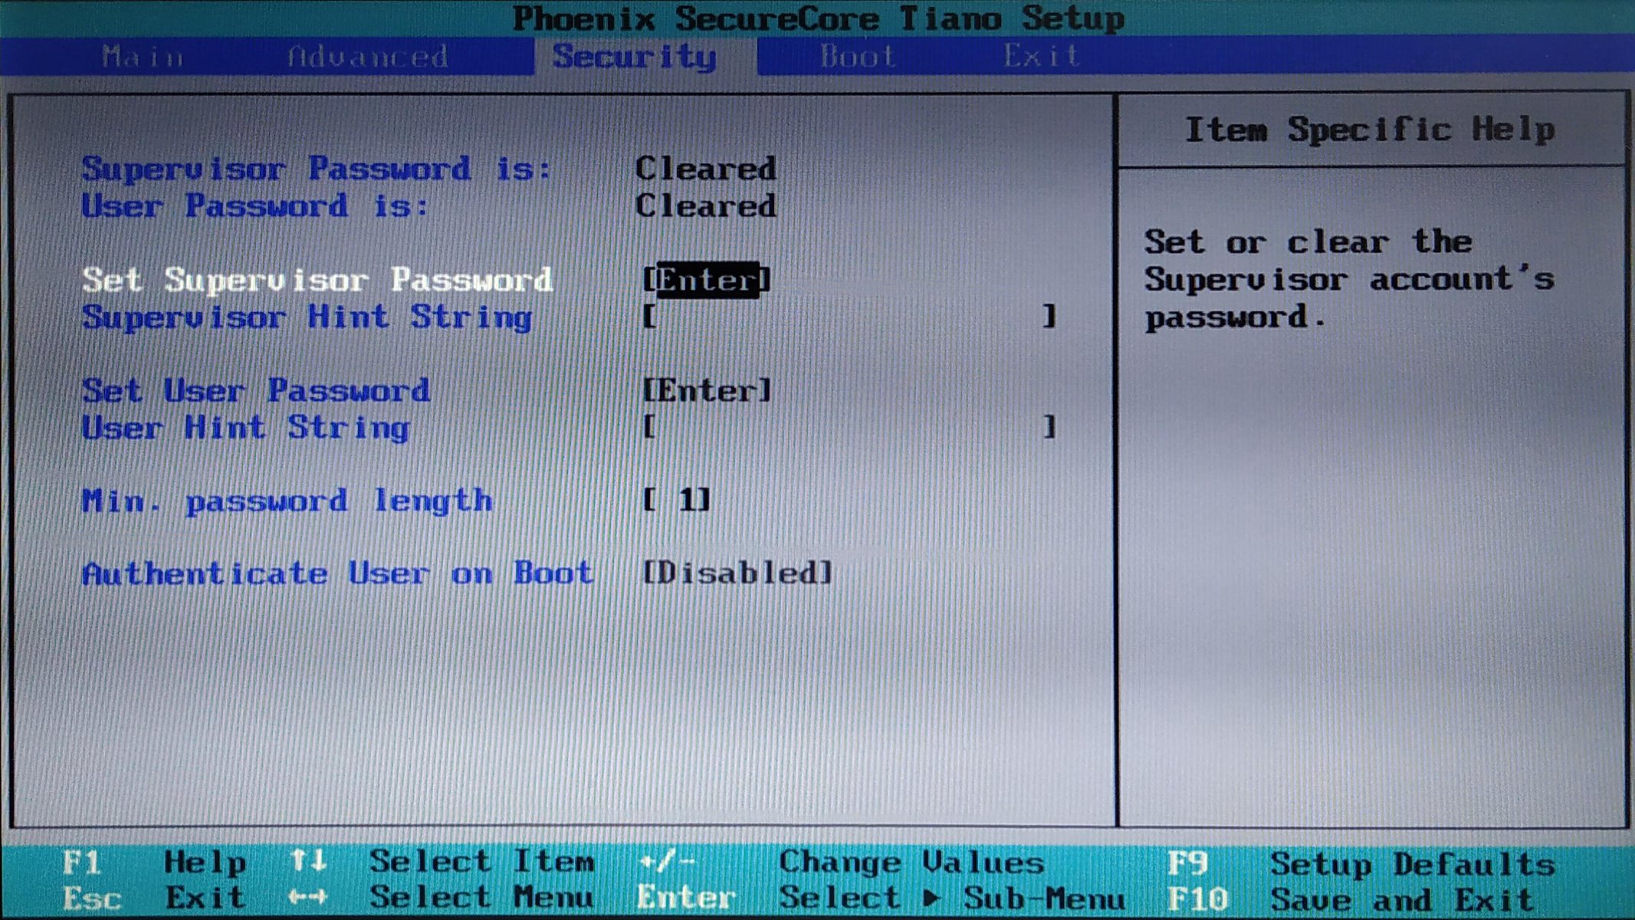Click left-right arrows Select Menu hint
The image size is (1635, 920).
[x=441, y=898]
